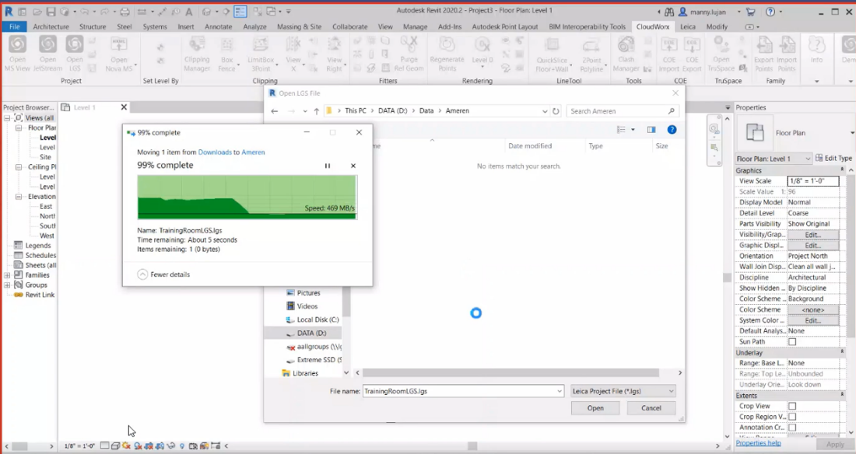Open the File name history dropdown

[x=559, y=391]
